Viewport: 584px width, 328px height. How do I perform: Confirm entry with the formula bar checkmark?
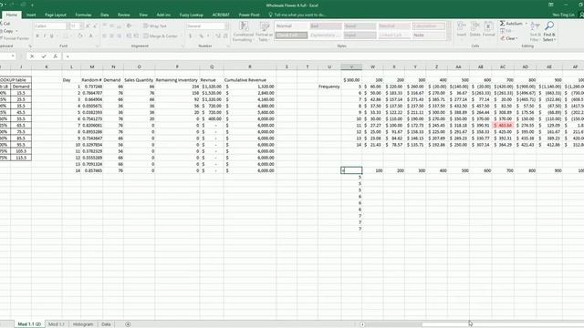tap(44, 56)
